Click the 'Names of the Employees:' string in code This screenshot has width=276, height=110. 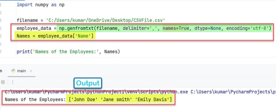coord(66,52)
